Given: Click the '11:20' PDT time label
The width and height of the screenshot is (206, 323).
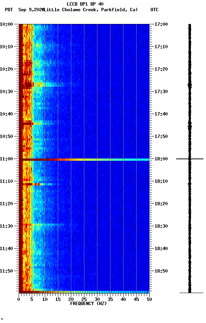Looking at the screenshot, I should click(x=6, y=204).
